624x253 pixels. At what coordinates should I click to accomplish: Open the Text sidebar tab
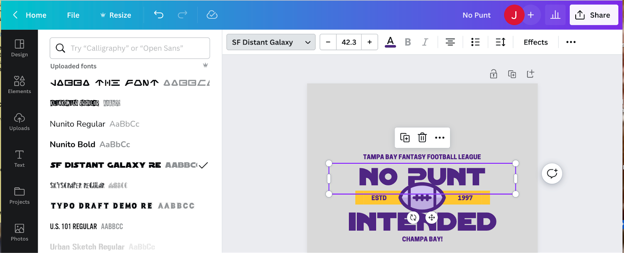19,159
